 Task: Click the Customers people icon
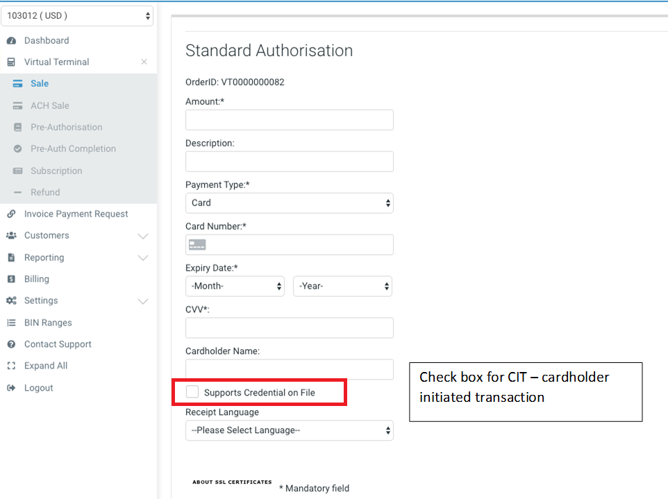pos(11,236)
